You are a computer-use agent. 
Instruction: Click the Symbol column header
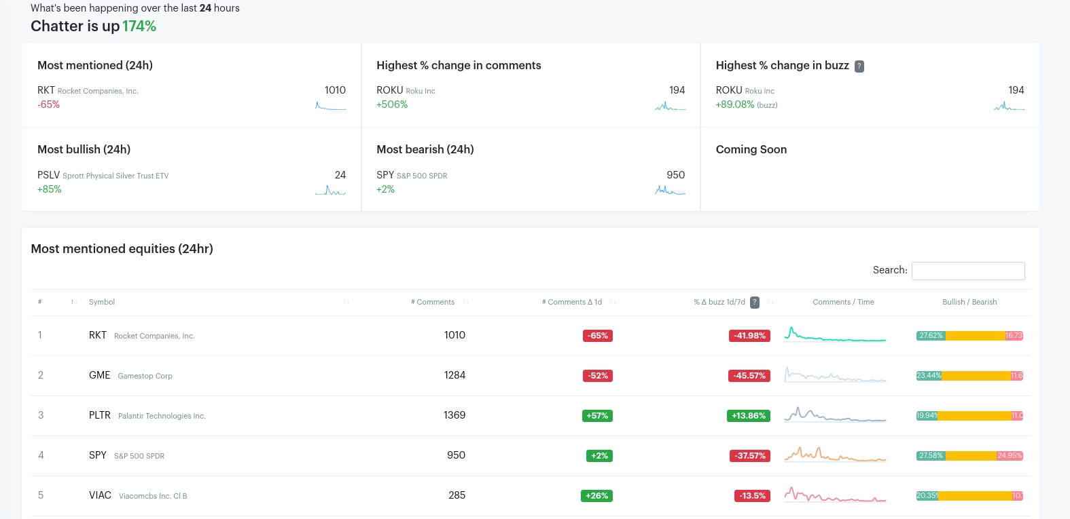click(x=102, y=302)
